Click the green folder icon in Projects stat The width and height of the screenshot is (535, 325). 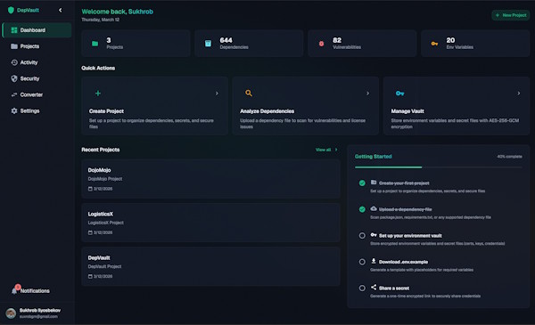pyautogui.click(x=95, y=44)
